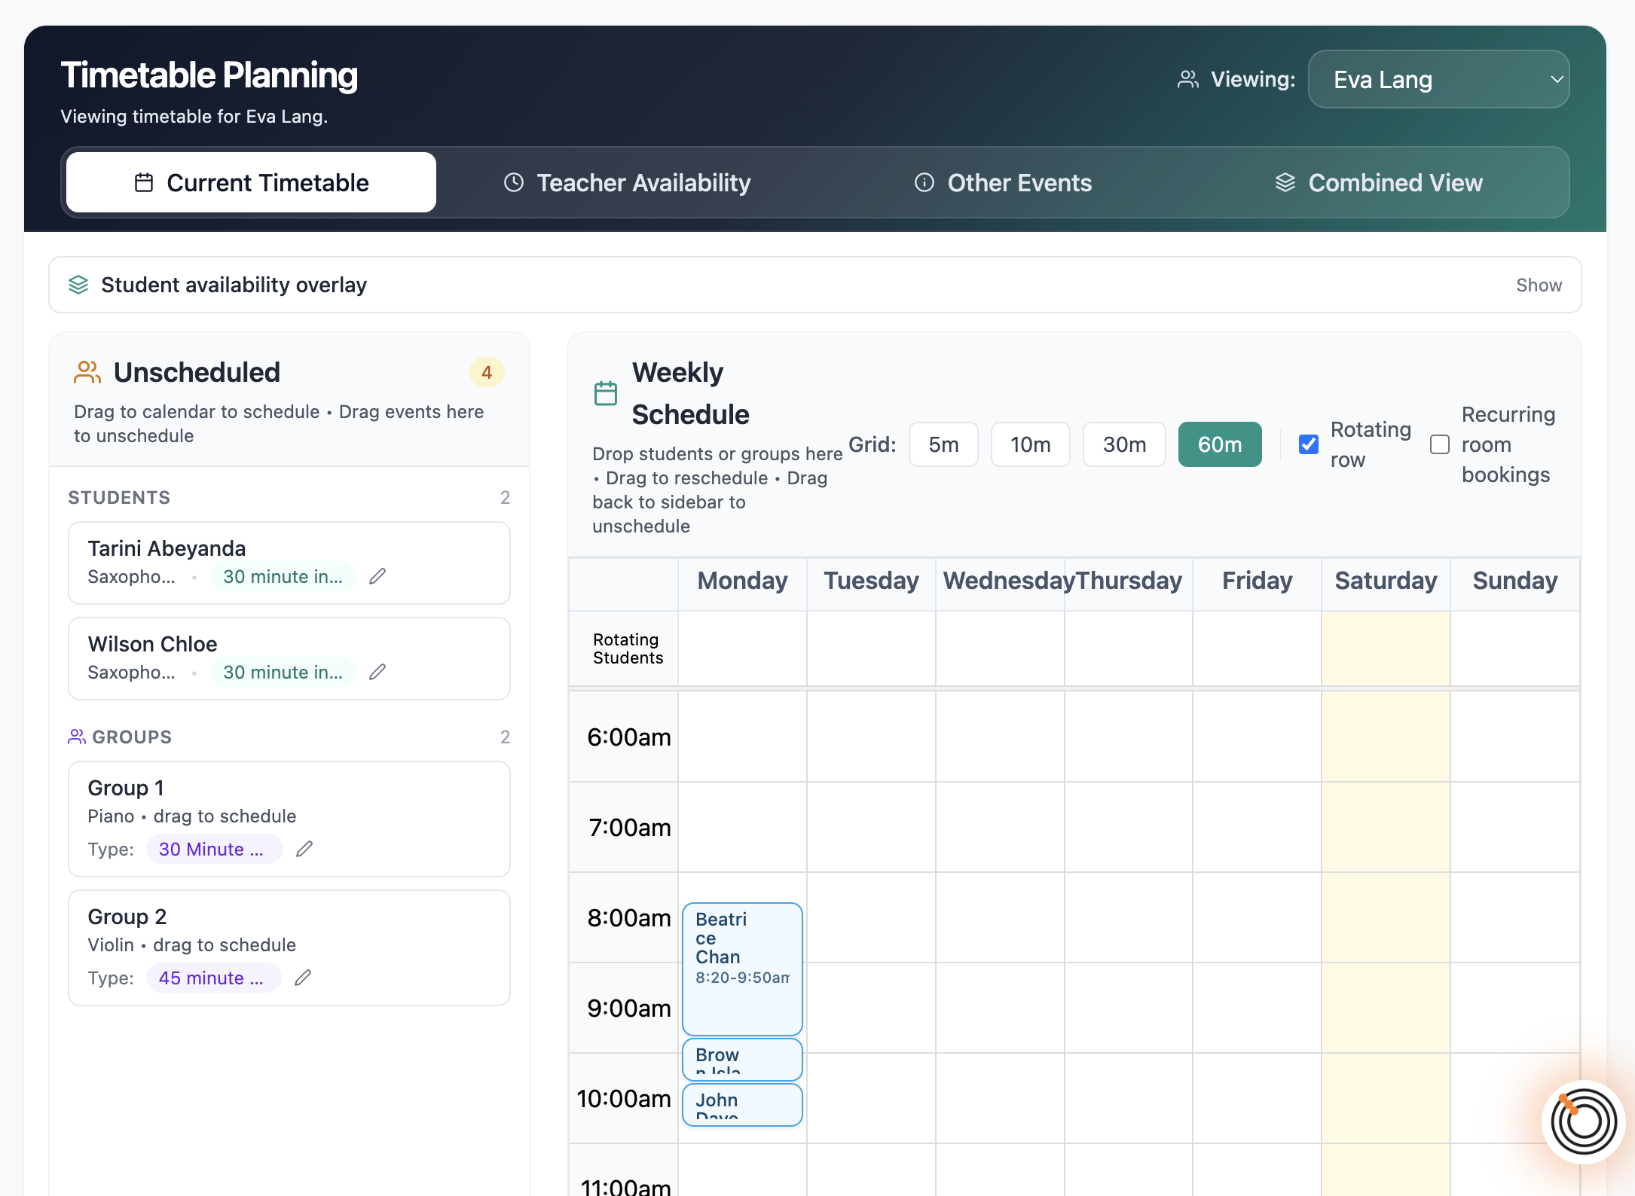The height and width of the screenshot is (1196, 1635).
Task: Click the calendar icon in Current Timetable tab
Action: 144,182
